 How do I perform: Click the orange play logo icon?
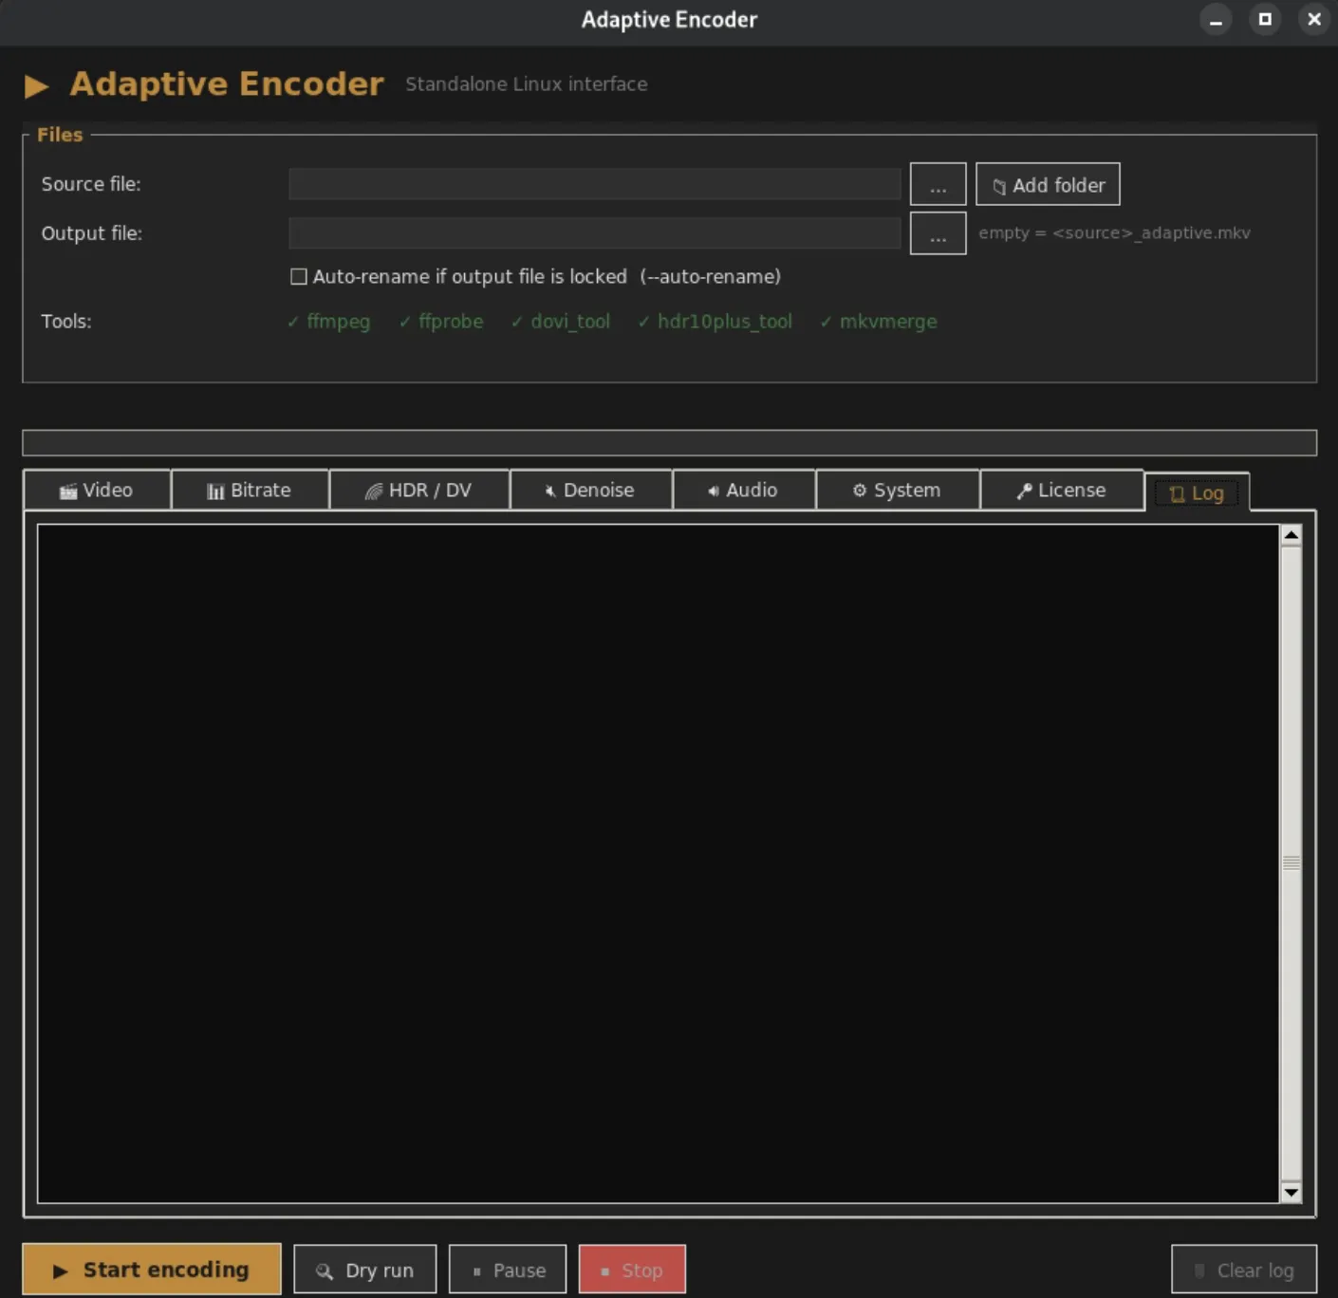click(37, 86)
